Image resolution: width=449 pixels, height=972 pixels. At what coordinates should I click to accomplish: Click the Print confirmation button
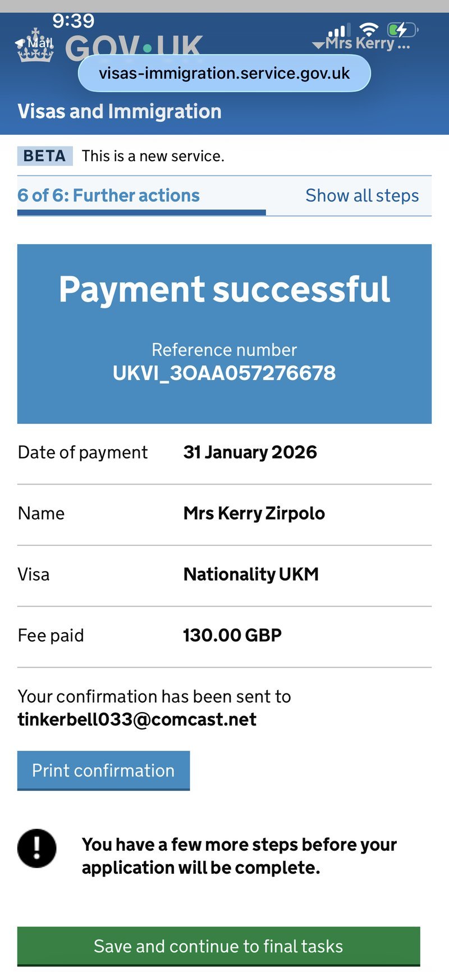point(103,770)
